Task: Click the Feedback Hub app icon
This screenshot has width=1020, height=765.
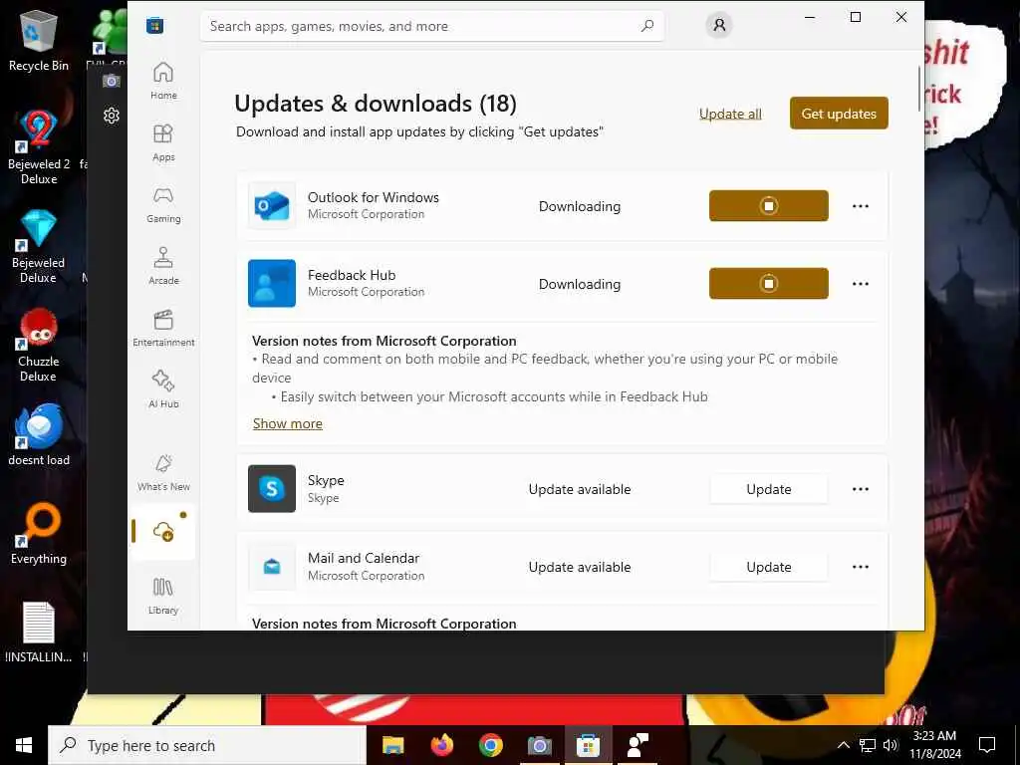Action: pos(272,284)
